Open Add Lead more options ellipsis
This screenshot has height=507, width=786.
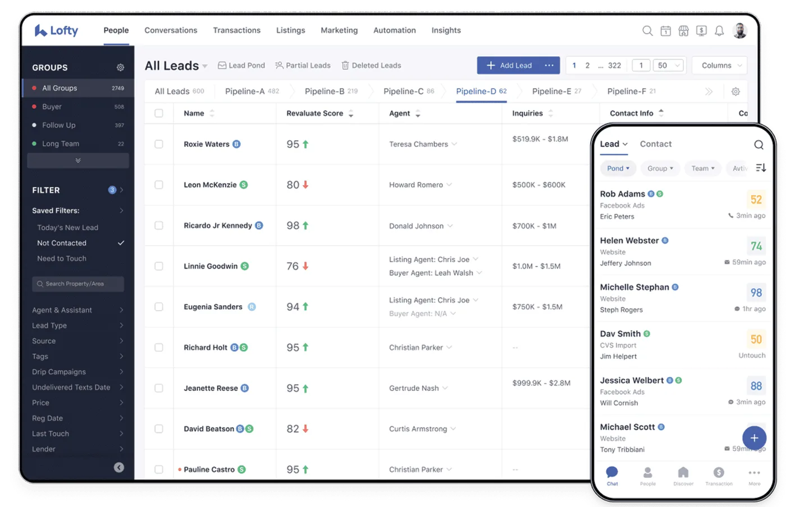[x=549, y=65]
